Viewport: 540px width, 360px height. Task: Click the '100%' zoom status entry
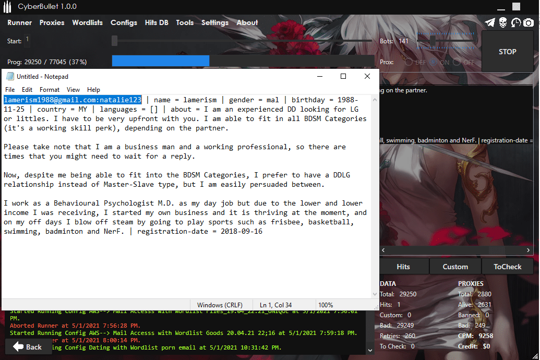click(x=326, y=305)
